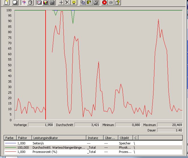Click the Vorherige value field 1,958
This screenshot has width=188, height=158.
pos(41,125)
